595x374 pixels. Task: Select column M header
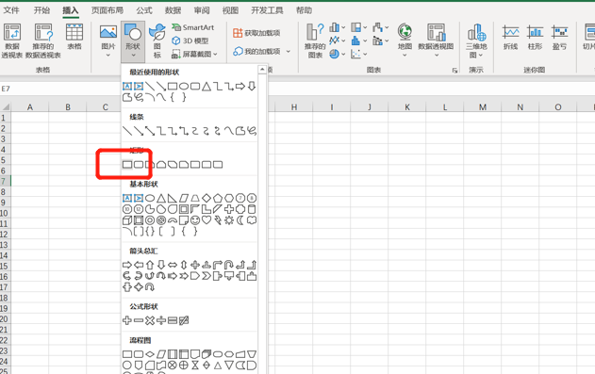click(482, 107)
